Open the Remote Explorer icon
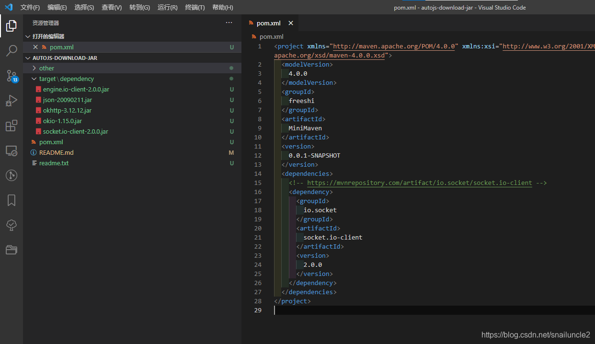This screenshot has width=595, height=344. pyautogui.click(x=11, y=150)
